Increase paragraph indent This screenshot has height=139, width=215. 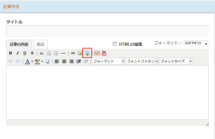click(79, 62)
